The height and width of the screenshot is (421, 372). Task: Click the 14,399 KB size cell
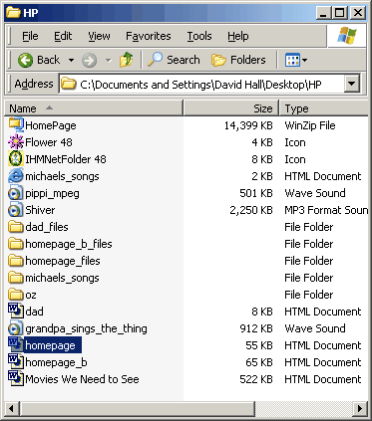coord(248,125)
